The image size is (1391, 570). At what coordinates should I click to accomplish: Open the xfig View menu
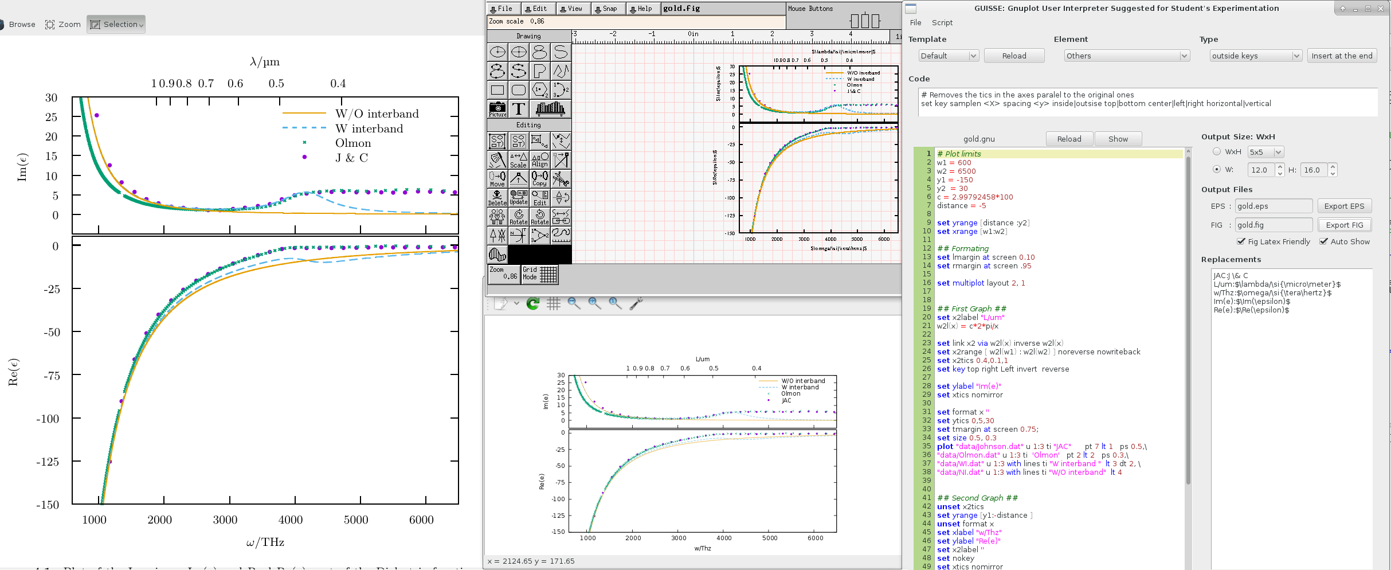click(x=573, y=9)
